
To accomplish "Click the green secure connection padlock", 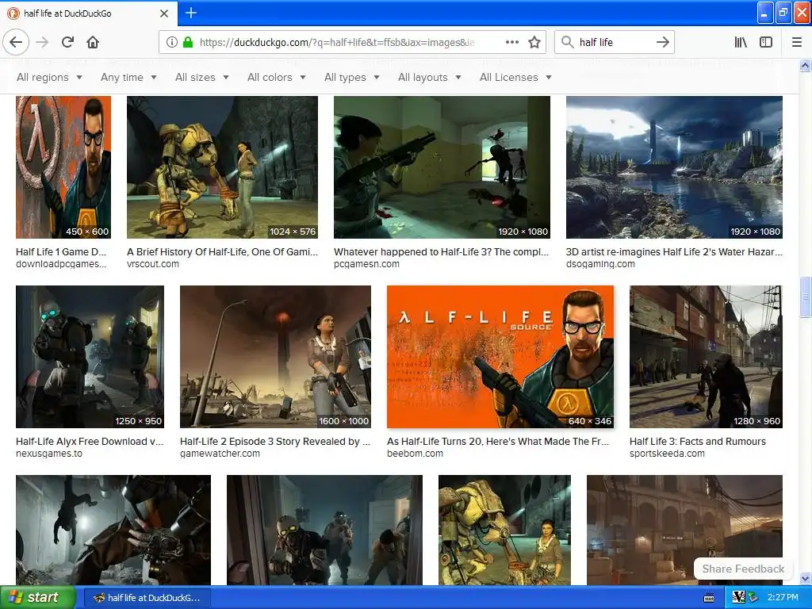I will click(188, 42).
